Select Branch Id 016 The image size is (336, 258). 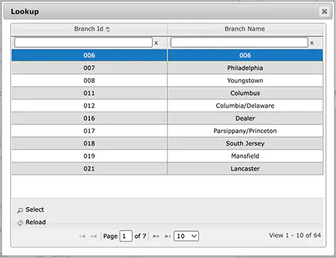(x=89, y=118)
